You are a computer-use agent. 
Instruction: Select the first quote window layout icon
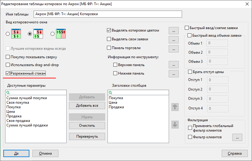15,34
